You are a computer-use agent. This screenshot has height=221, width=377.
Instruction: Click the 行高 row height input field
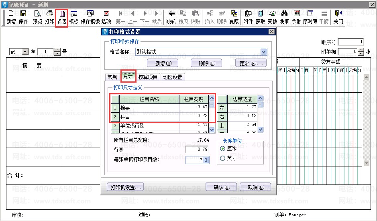click(x=197, y=150)
